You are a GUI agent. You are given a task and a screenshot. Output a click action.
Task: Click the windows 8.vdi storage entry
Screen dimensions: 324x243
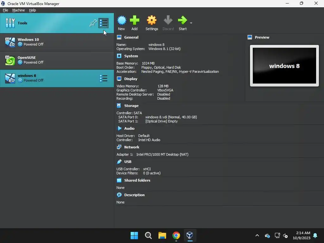click(x=171, y=117)
